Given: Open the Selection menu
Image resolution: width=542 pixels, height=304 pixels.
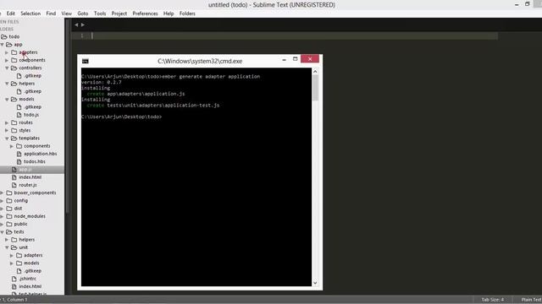Looking at the screenshot, I should pos(30,14).
